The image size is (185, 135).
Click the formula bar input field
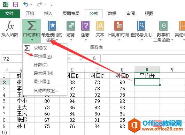tap(143, 59)
